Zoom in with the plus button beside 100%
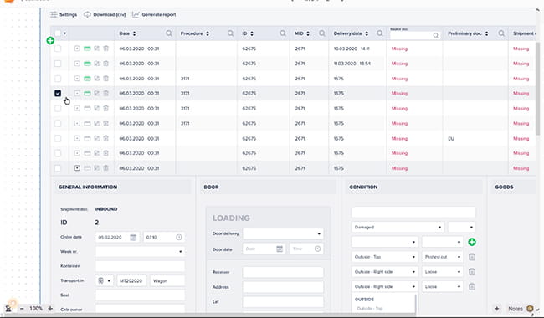Viewport: 544px width, 318px height. click(x=50, y=308)
